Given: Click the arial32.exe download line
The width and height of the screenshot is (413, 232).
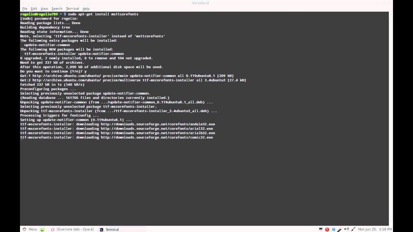Looking at the screenshot, I should 116,129.
